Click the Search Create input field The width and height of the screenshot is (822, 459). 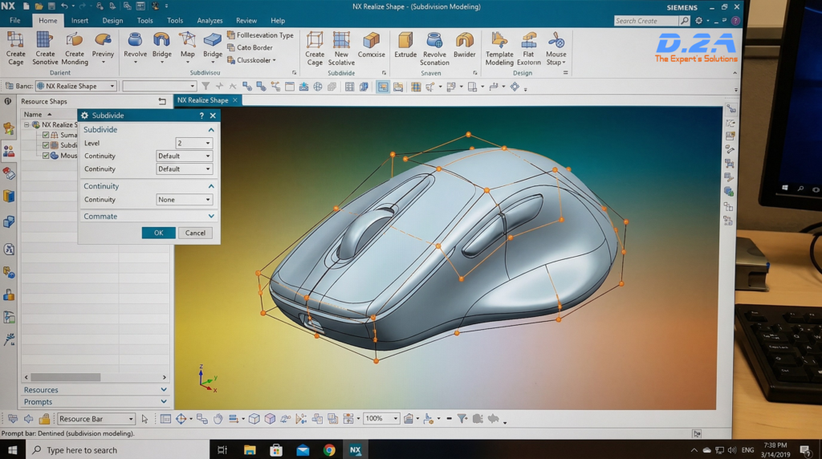646,20
